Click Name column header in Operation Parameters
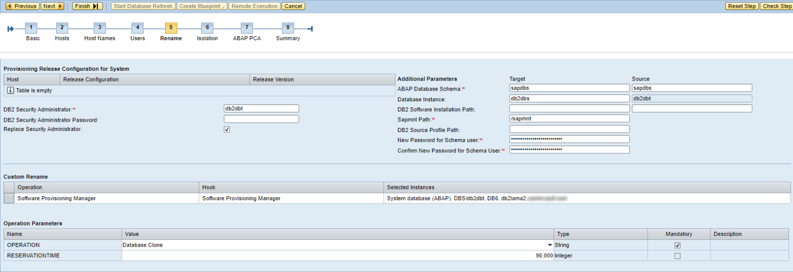The width and height of the screenshot is (793, 272). click(63, 234)
